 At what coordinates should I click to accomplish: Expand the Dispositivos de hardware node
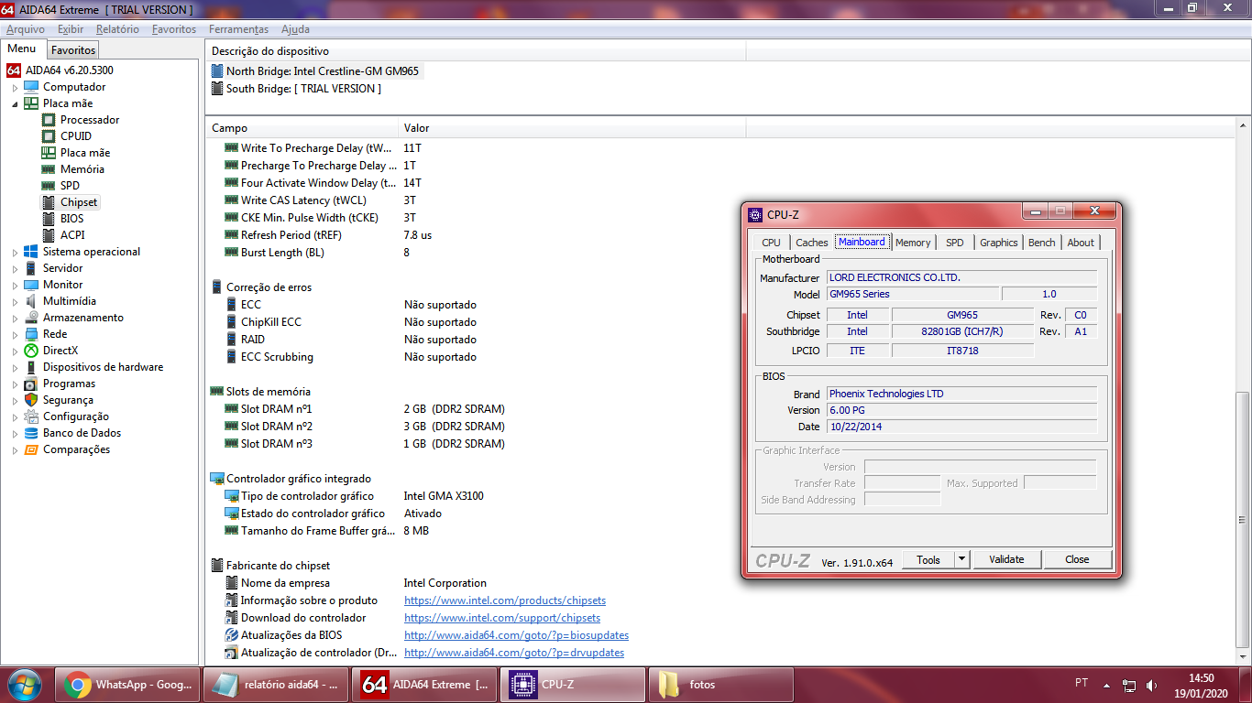tap(15, 368)
